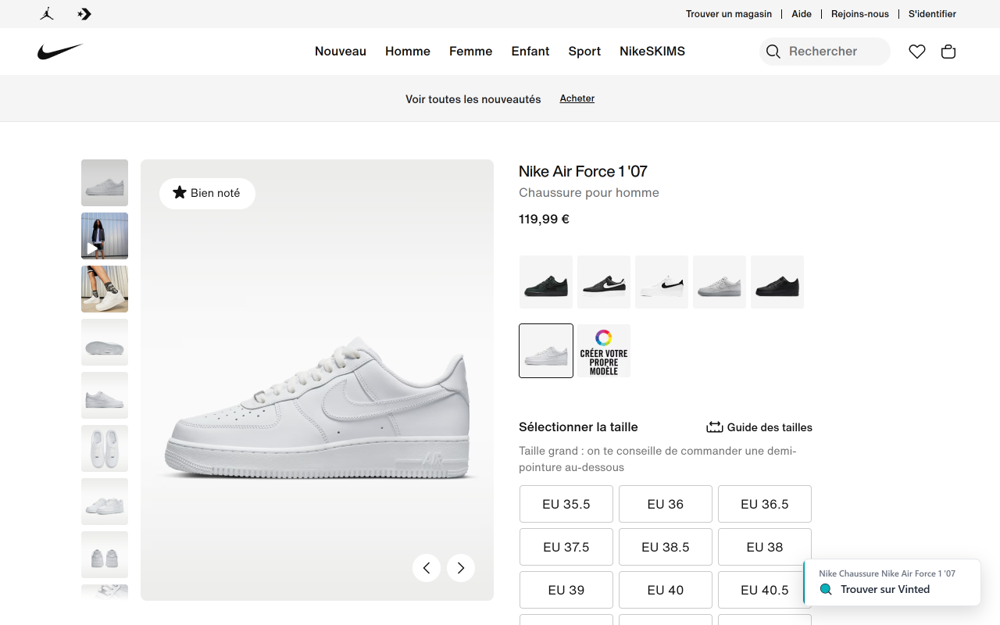
Task: Open the Sport menu
Action: click(x=584, y=52)
